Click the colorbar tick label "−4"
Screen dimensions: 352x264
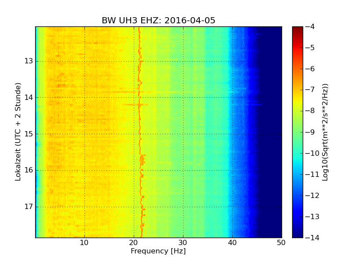310,26
